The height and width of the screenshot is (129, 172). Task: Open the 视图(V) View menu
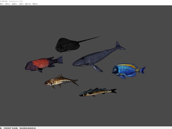coord(1,4)
